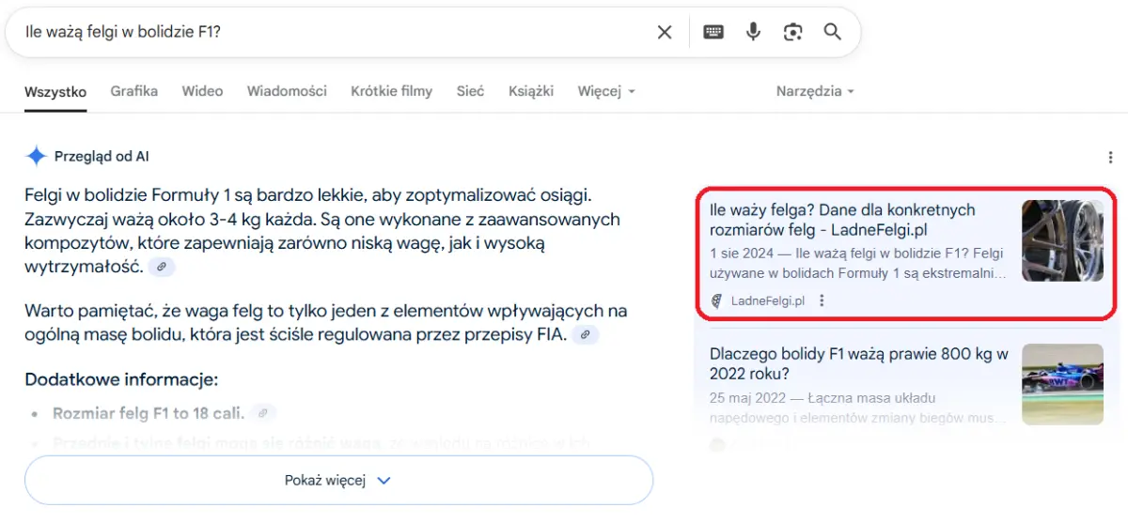Click the wheel rim thumbnail image
Viewport: 1128px width, 523px height.
(1062, 240)
